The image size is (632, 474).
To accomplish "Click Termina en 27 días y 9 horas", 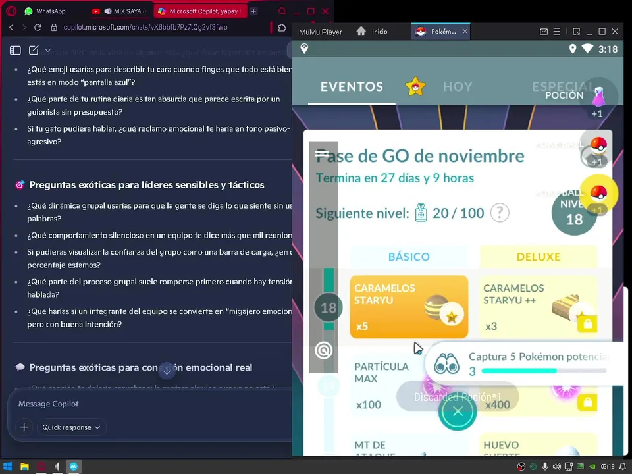I will tap(394, 178).
